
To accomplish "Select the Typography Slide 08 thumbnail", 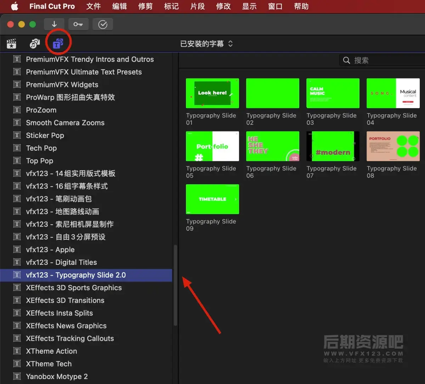I will (393, 146).
